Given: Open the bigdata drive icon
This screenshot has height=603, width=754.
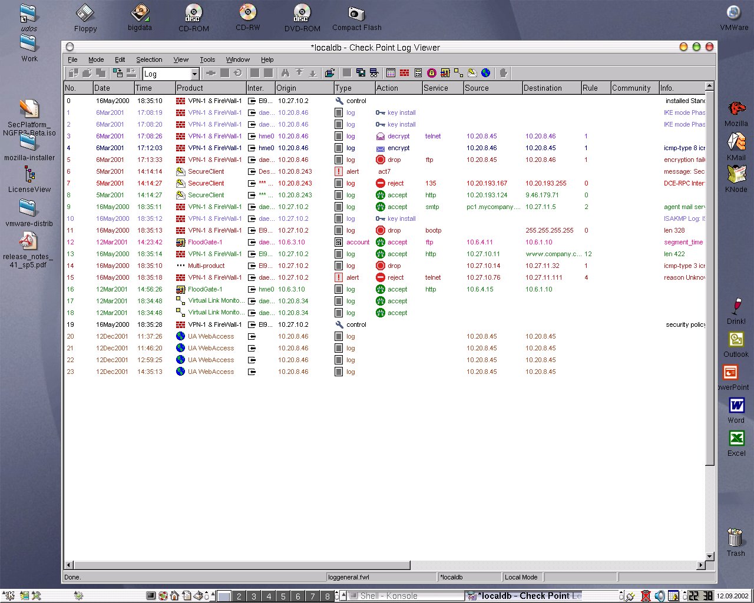Looking at the screenshot, I should click(140, 18).
